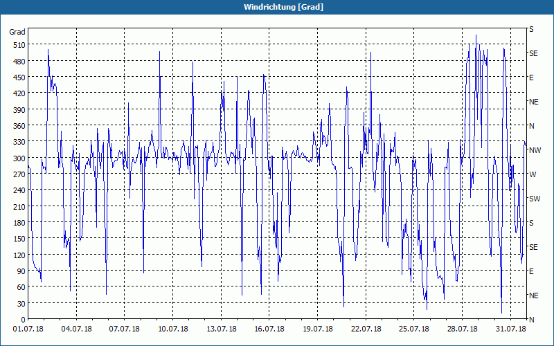Screen dimensions: 554x346
Task: Click the y-axis value 150
Action: pos(19,239)
